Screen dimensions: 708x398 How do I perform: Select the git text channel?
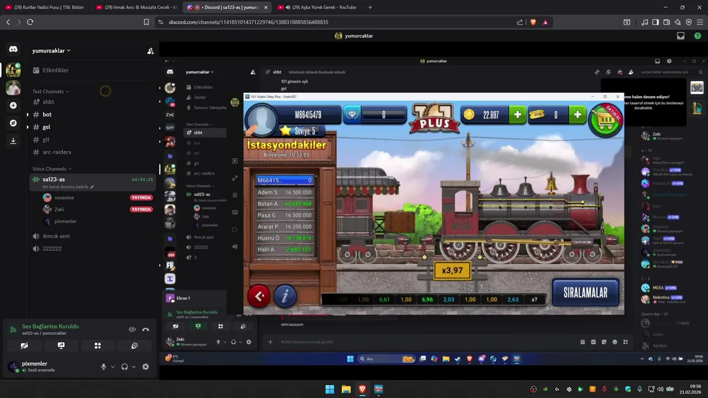click(92, 140)
